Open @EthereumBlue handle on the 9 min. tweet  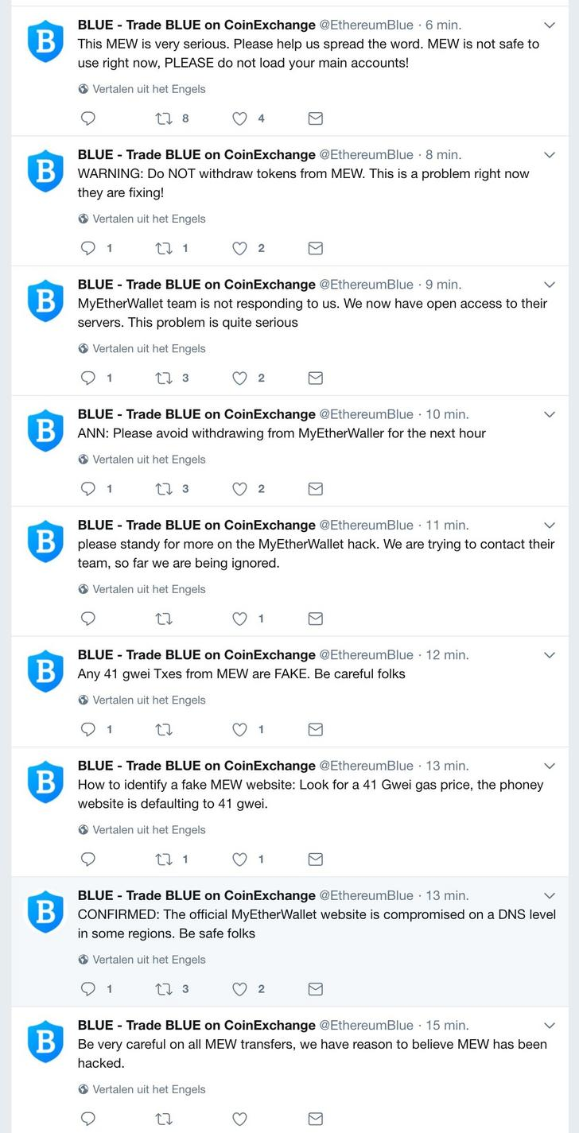pyautogui.click(x=366, y=284)
